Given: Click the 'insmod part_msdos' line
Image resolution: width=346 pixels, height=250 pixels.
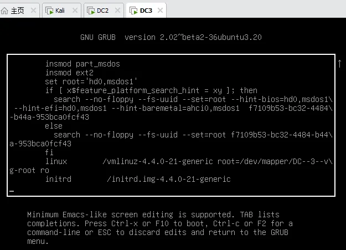Looking at the screenshot, I should tap(82, 64).
